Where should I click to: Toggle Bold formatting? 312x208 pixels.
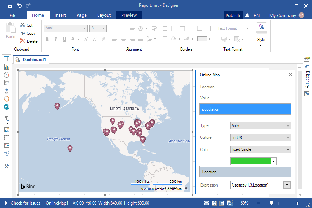tap(47, 39)
